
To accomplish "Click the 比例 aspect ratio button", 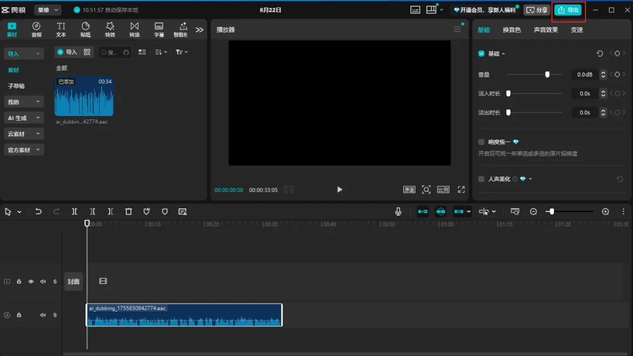I will (443, 190).
